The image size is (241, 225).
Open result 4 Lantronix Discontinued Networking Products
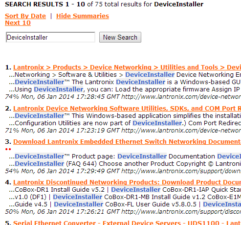127,182
